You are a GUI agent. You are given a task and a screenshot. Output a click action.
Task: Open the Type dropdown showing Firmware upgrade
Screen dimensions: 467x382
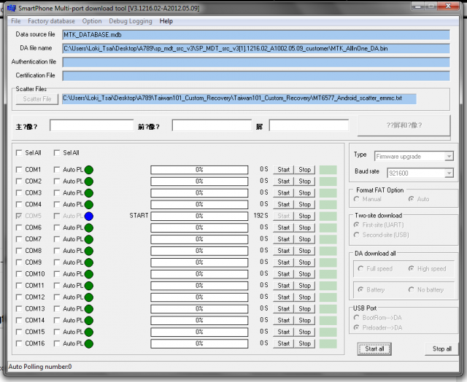click(449, 157)
